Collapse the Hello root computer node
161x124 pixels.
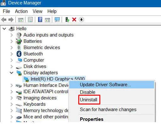[x=4, y=29]
